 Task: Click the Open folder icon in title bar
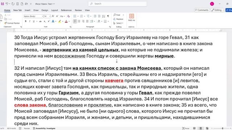point(26,4)
